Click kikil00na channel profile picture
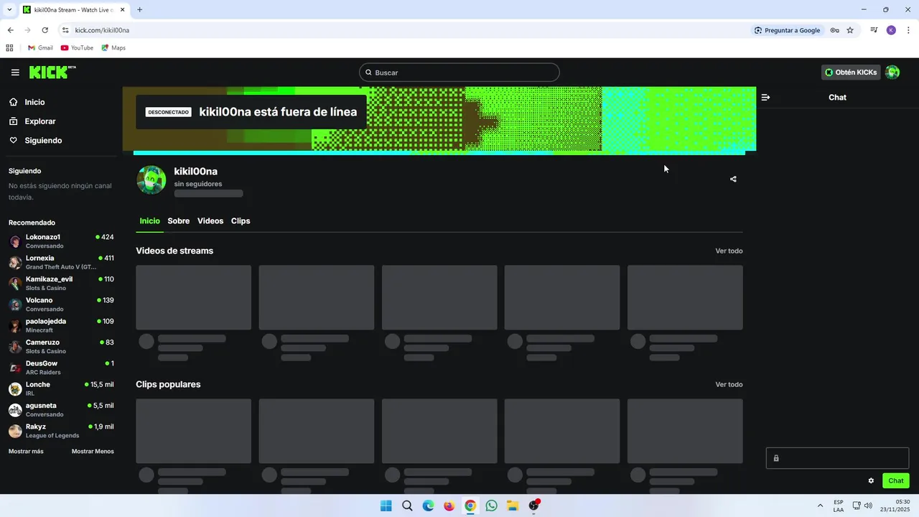Image resolution: width=919 pixels, height=517 pixels. point(151,180)
